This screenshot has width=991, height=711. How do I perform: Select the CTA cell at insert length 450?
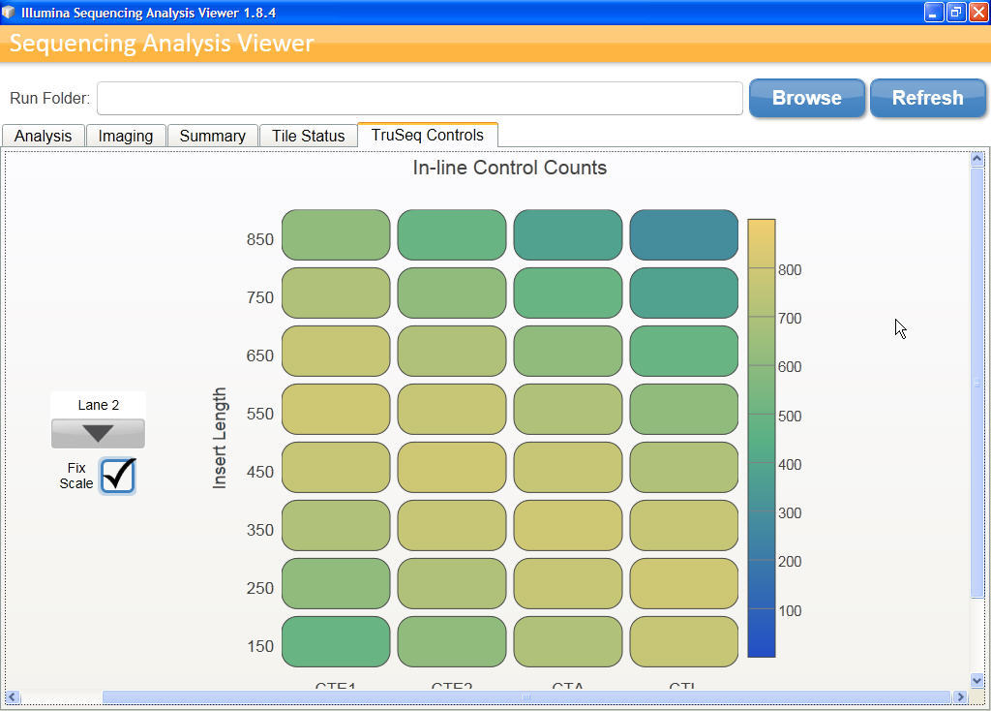[x=568, y=467]
